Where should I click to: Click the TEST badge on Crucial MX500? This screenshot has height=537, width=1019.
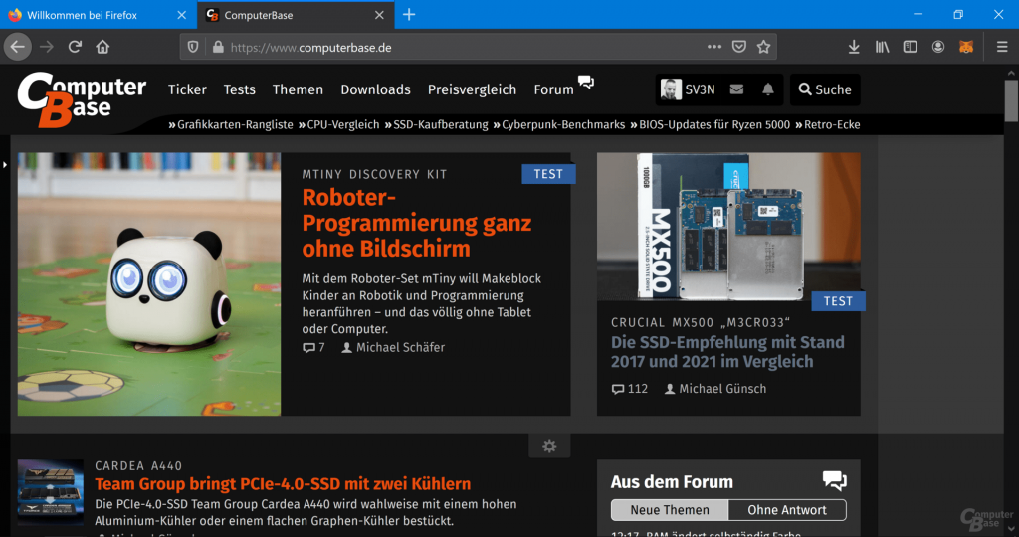(x=838, y=301)
